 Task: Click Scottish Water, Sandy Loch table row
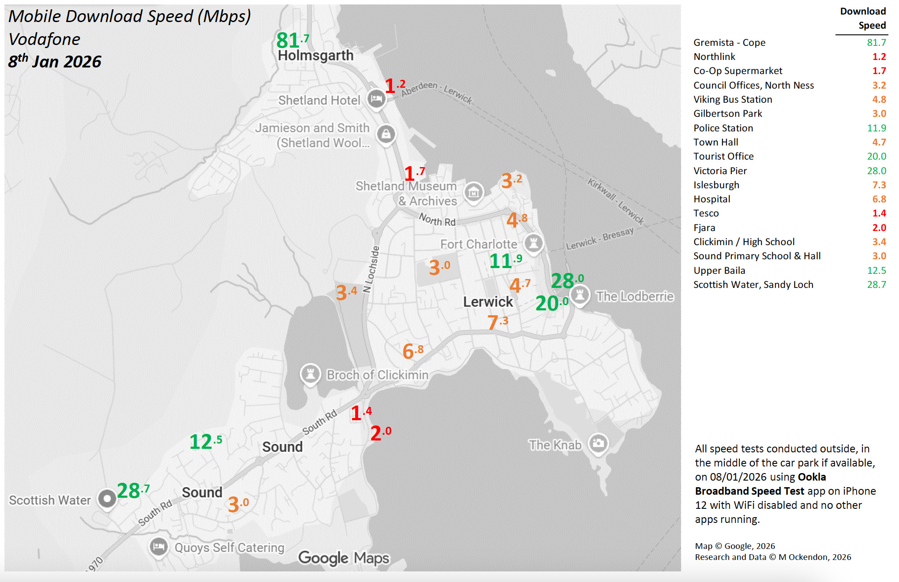tap(753, 284)
